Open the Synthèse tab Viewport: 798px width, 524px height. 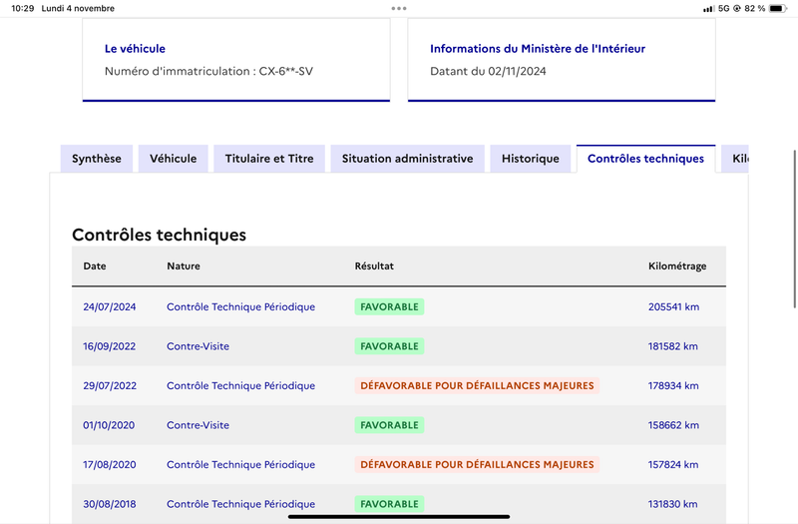point(97,159)
